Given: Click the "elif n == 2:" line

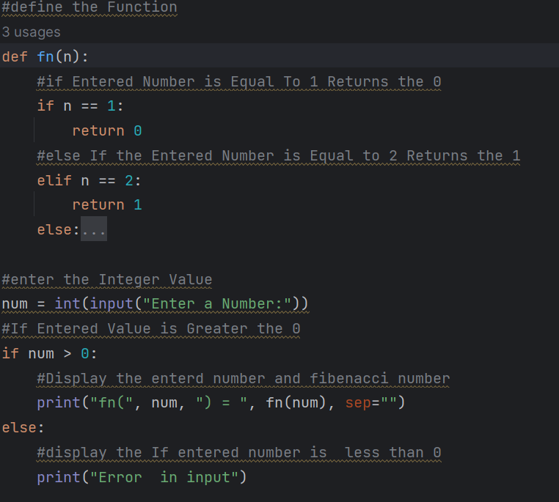Looking at the screenshot, I should [89, 180].
